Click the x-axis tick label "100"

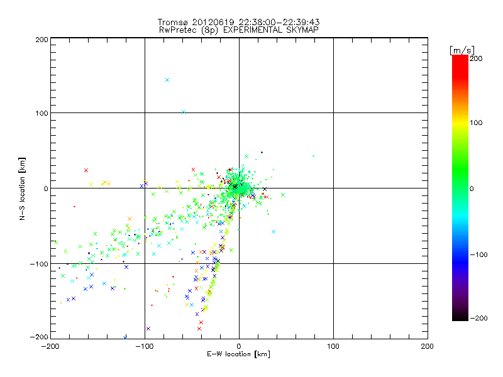pyautogui.click(x=333, y=346)
